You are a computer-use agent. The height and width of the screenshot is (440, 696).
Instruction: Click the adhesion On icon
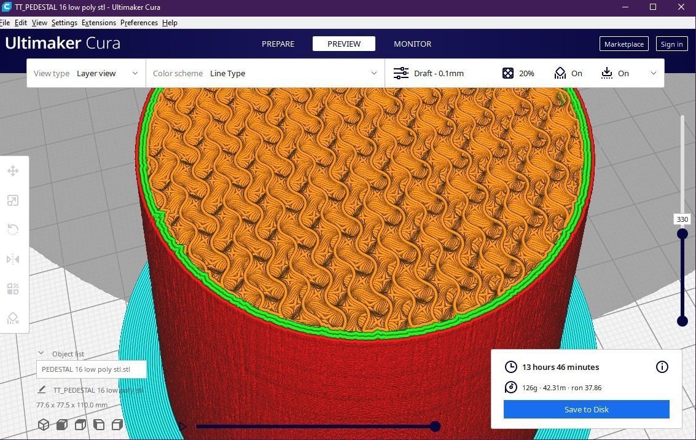pyautogui.click(x=607, y=73)
